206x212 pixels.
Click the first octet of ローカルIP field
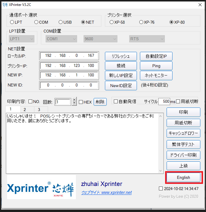pos(48,55)
